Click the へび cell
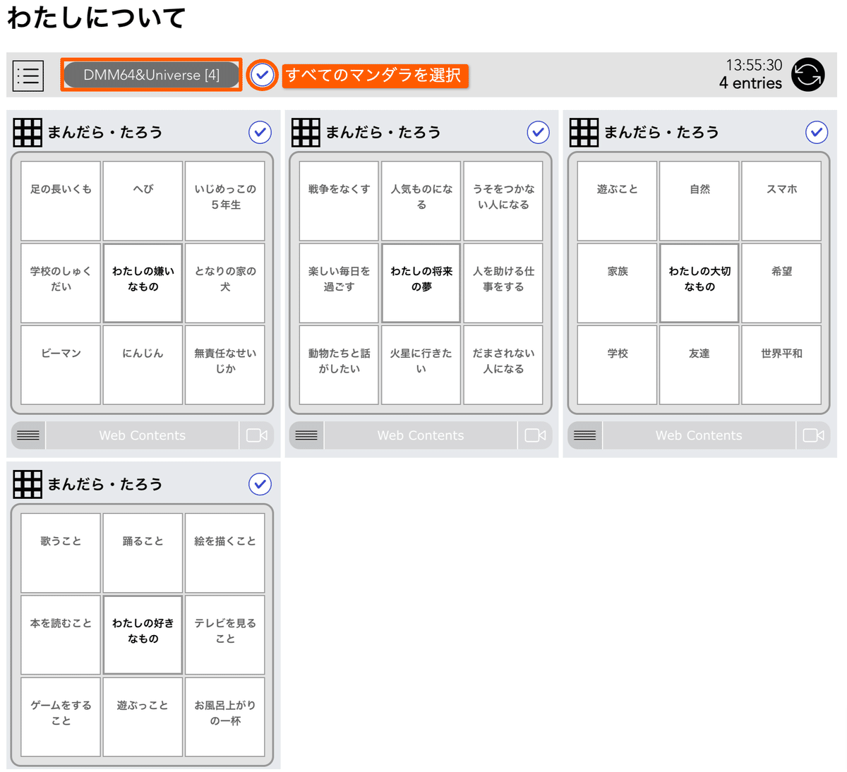The height and width of the screenshot is (772, 847). click(143, 201)
